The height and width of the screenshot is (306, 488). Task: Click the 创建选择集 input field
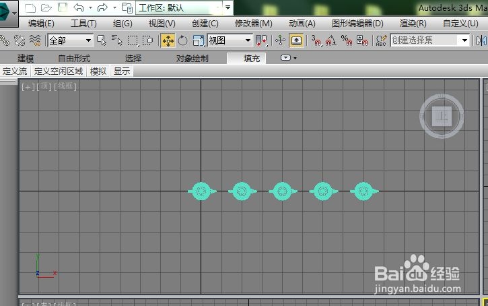pos(425,40)
